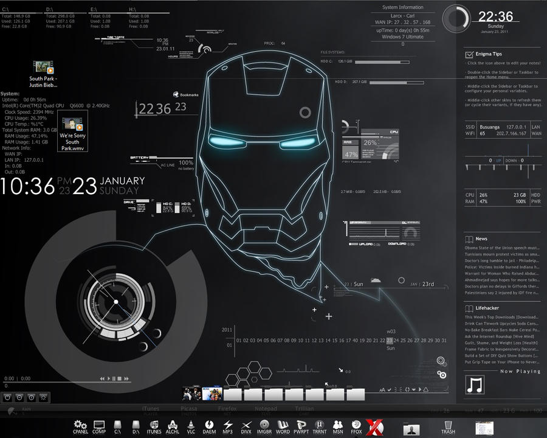The height and width of the screenshot is (438, 547).
Task: Click the circled minus button under player
Action: [19, 397]
